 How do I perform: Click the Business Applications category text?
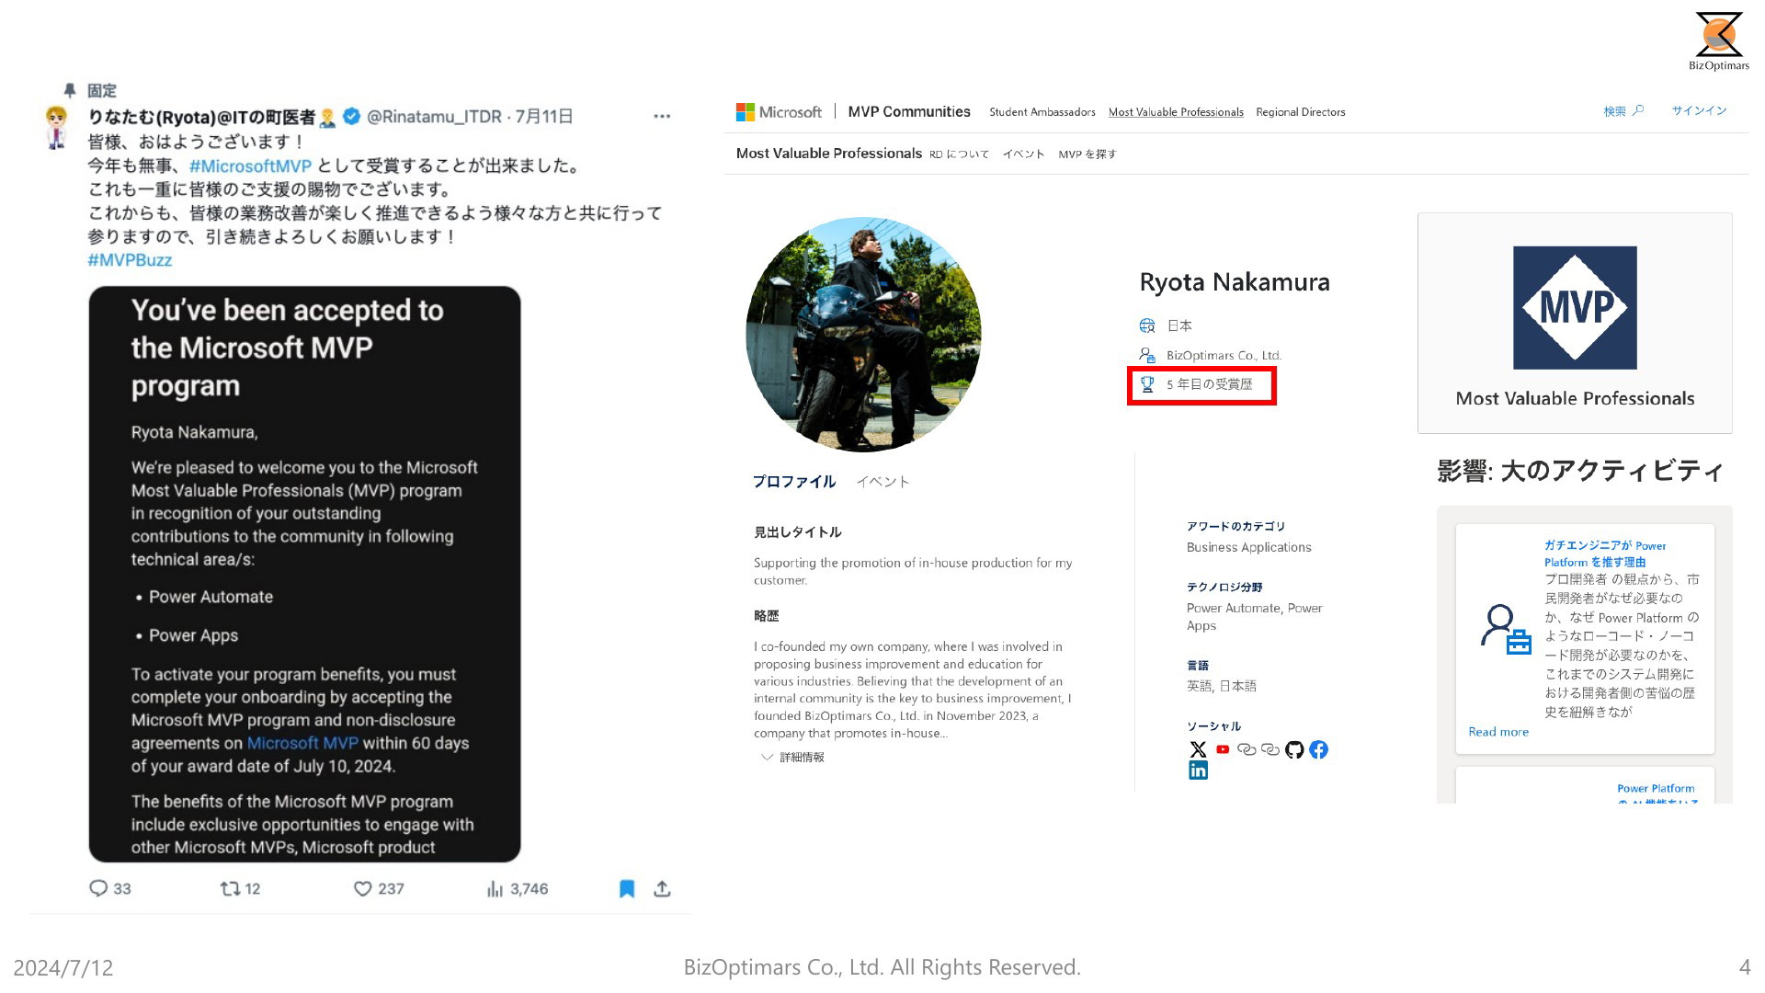pyautogui.click(x=1249, y=547)
